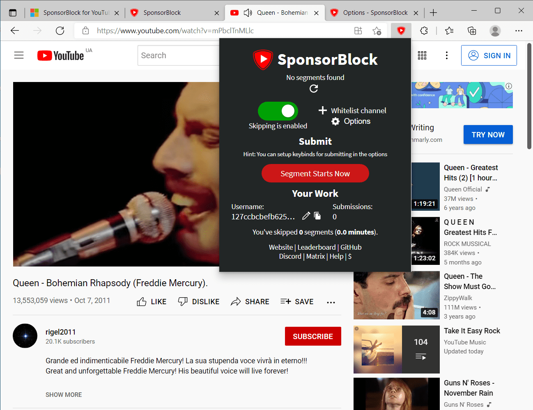Click the SHARE button
Screen dimensions: 533x410
click(x=250, y=302)
